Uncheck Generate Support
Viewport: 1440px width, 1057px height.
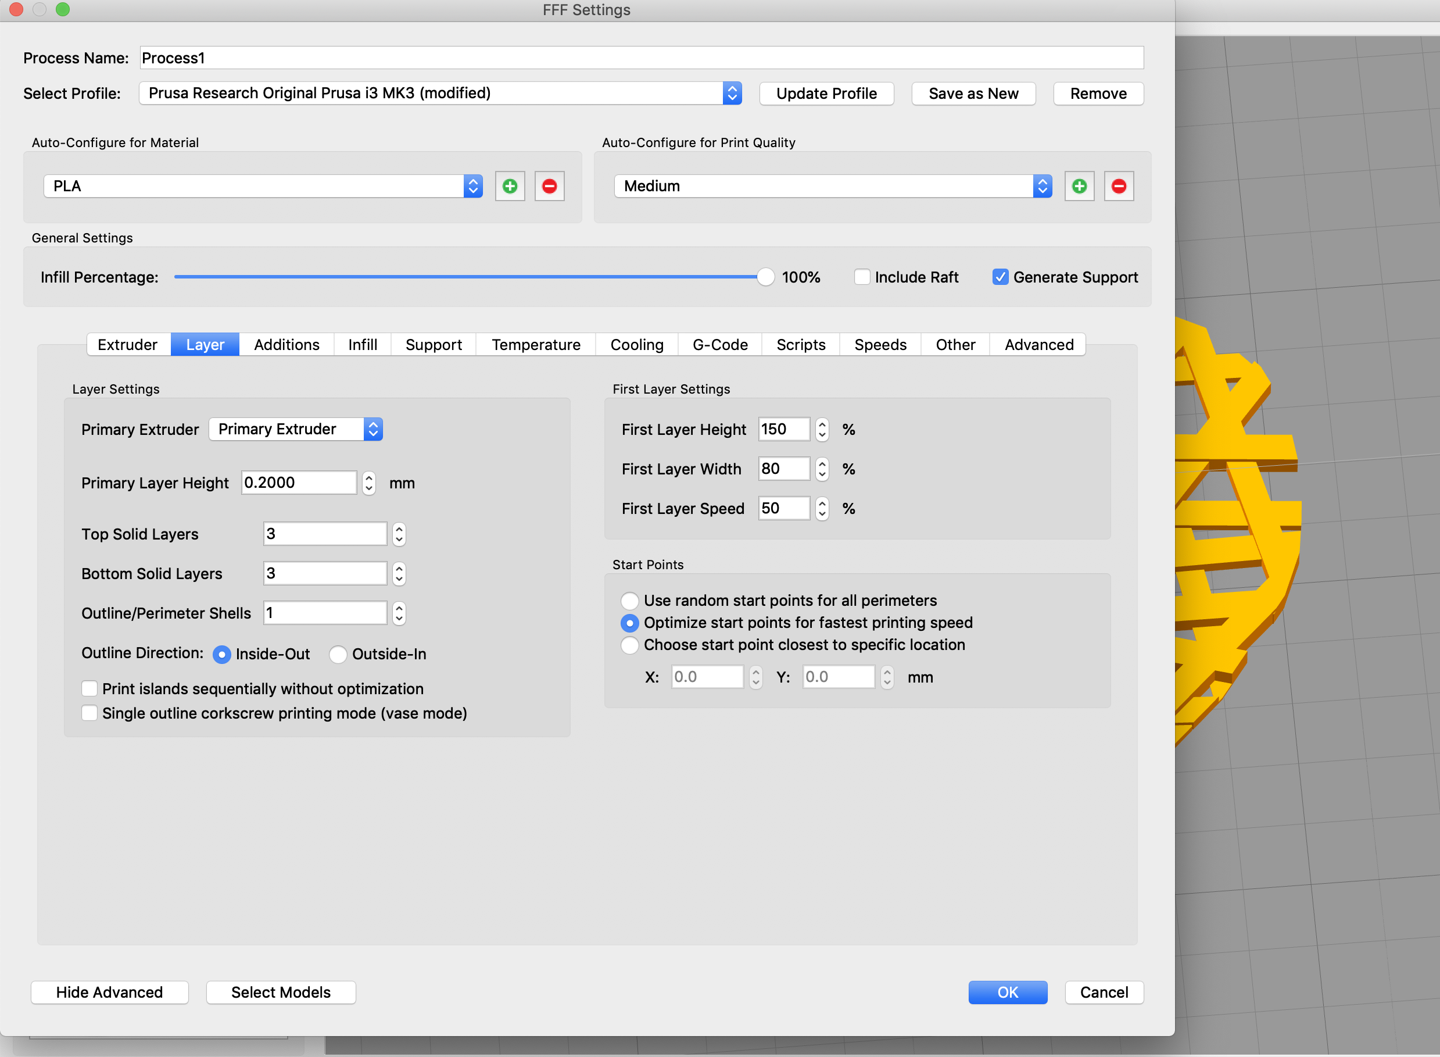(x=1000, y=277)
